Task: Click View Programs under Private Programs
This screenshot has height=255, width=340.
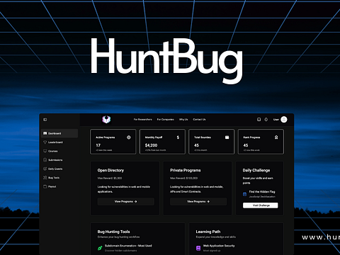Action: [198, 202]
